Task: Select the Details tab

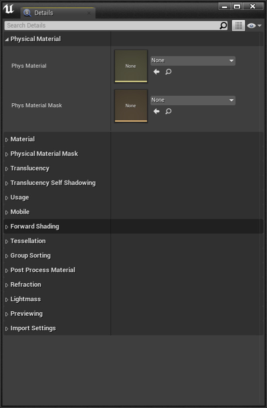Action: click(58, 13)
